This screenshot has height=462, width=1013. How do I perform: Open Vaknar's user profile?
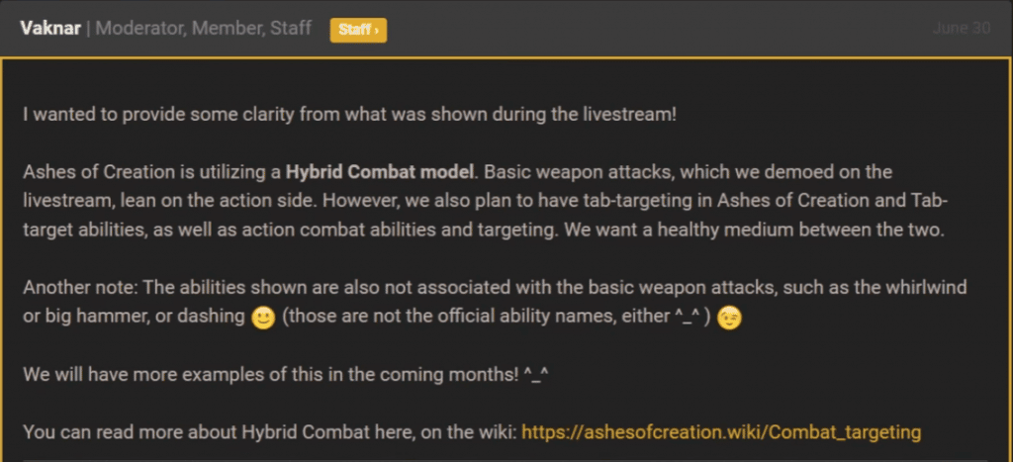click(x=50, y=29)
